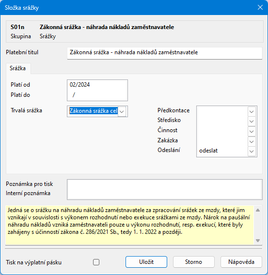Expand the Středisko dropdown

252,121
